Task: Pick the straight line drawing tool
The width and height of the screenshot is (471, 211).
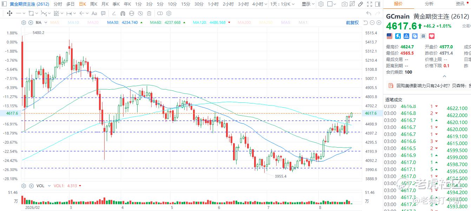Action: (18, 13)
